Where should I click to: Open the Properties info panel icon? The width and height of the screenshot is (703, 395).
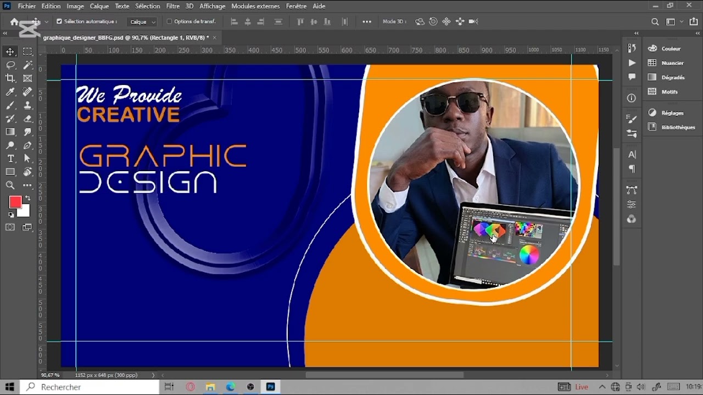click(x=632, y=98)
